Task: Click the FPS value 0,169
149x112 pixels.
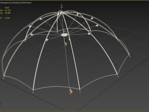Action: click(x=7, y=18)
